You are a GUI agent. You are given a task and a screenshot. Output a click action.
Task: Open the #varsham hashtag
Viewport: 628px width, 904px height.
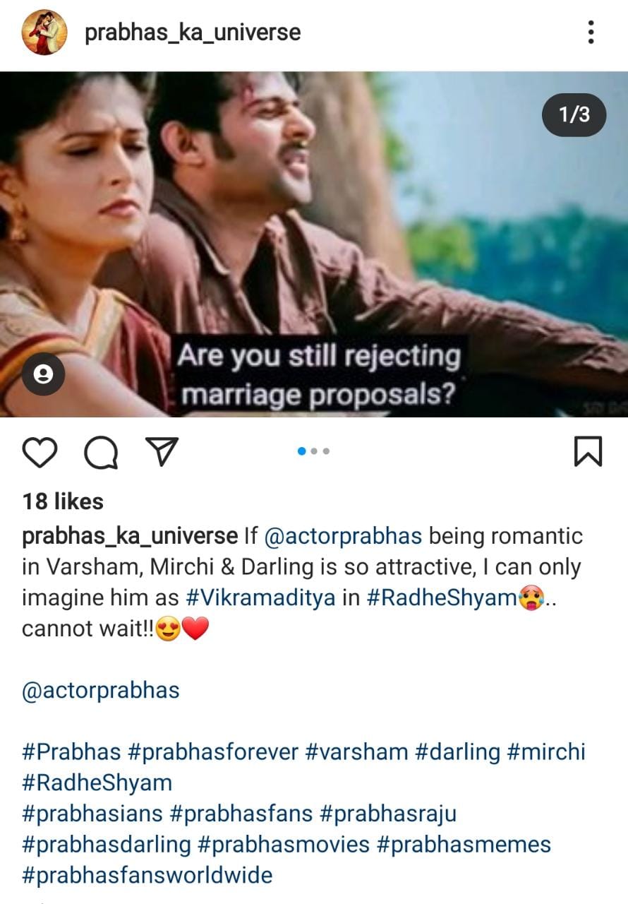coord(357,751)
